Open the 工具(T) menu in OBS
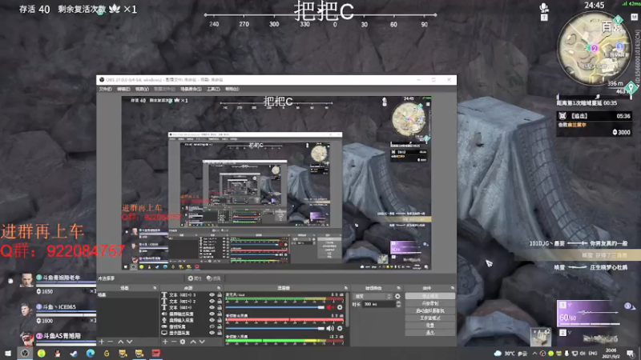Screen dimensions: 641x360 (213, 89)
